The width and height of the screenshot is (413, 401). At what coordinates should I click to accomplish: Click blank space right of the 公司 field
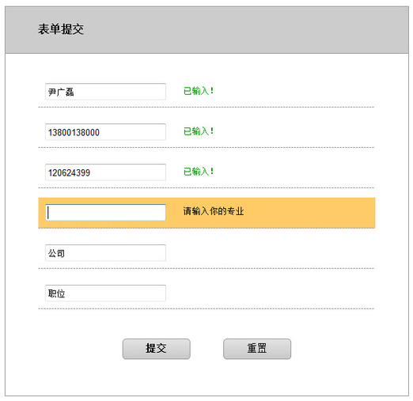(269, 253)
